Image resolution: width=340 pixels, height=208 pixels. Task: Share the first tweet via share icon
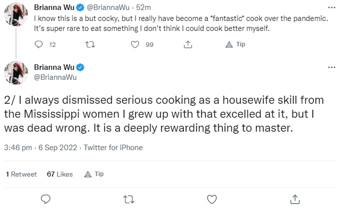[188, 44]
